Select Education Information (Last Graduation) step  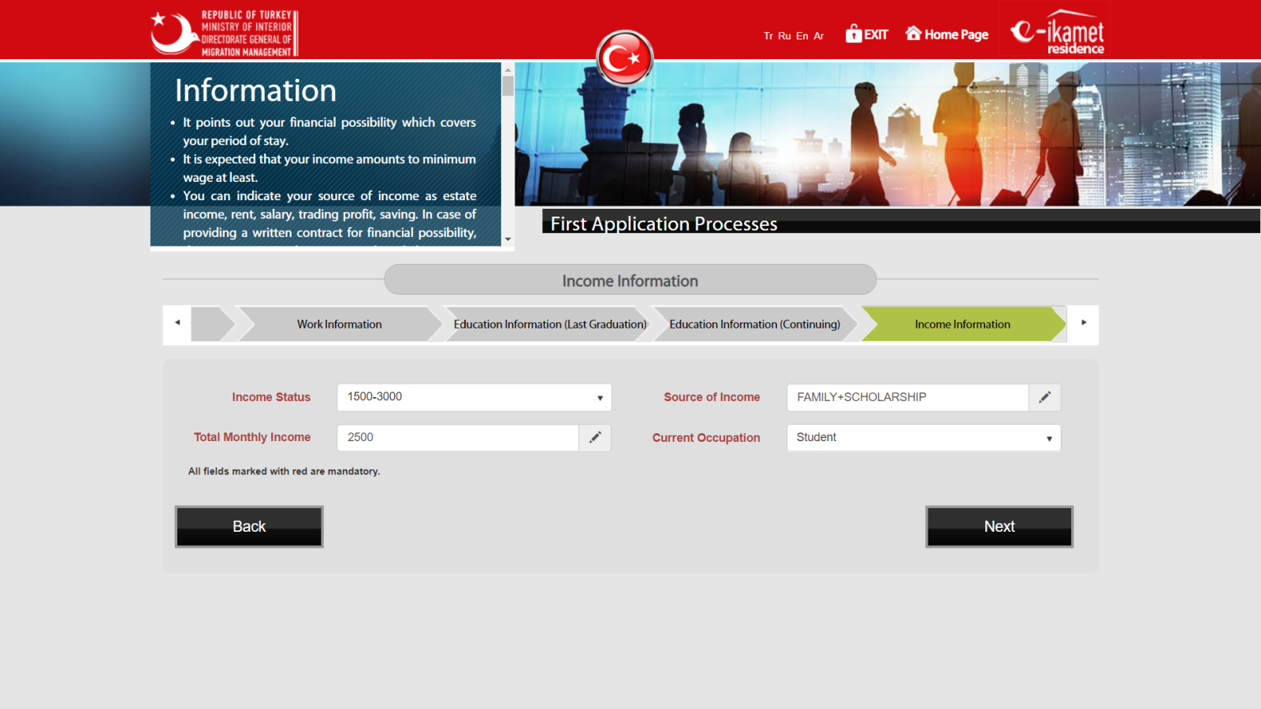(x=549, y=325)
